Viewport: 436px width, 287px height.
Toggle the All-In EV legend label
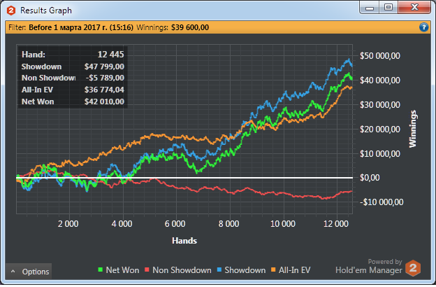click(294, 270)
